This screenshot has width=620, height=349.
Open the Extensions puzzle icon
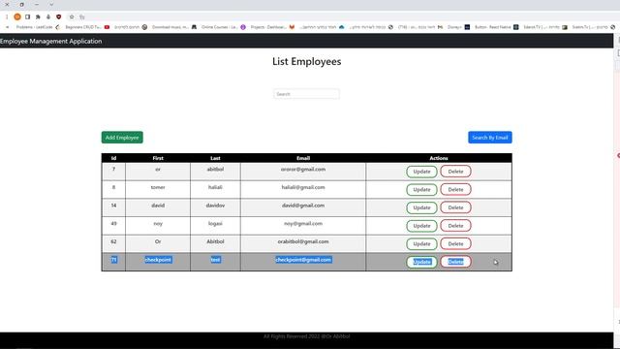tap(38, 17)
